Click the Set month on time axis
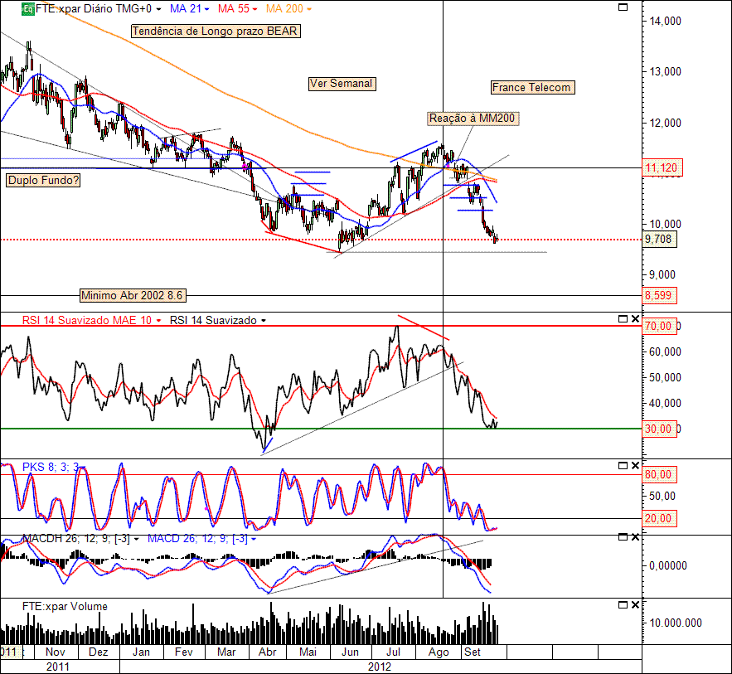This screenshot has width=732, height=674. pyautogui.click(x=473, y=652)
